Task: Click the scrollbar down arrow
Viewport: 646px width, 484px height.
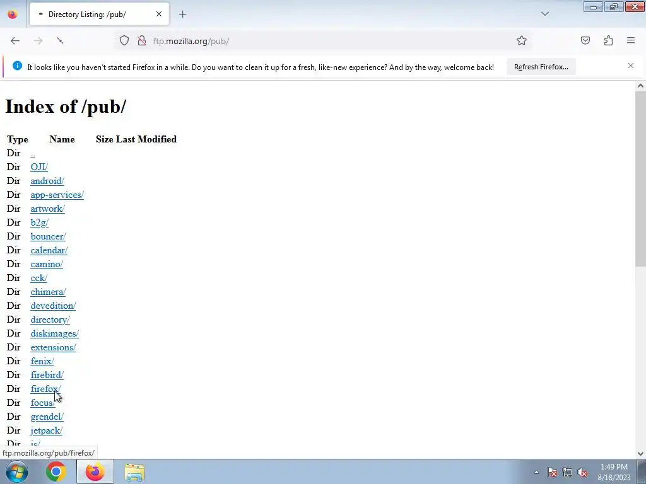Action: tap(640, 454)
